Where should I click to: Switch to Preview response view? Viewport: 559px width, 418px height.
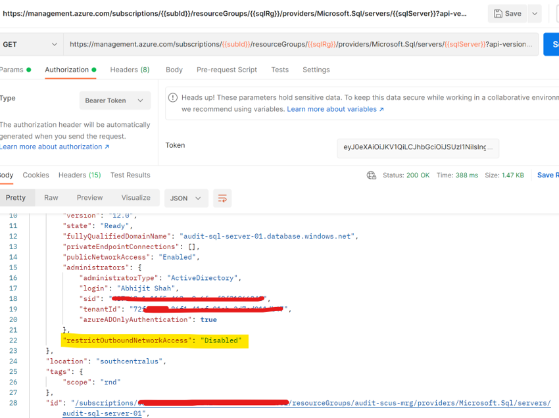89,198
